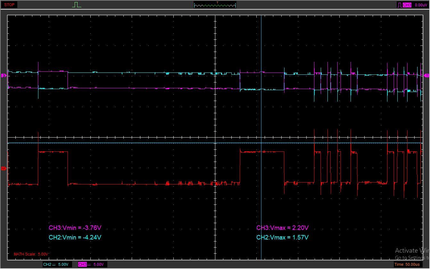
Task: Click the CH3 ground level marker
Action: [4, 76]
